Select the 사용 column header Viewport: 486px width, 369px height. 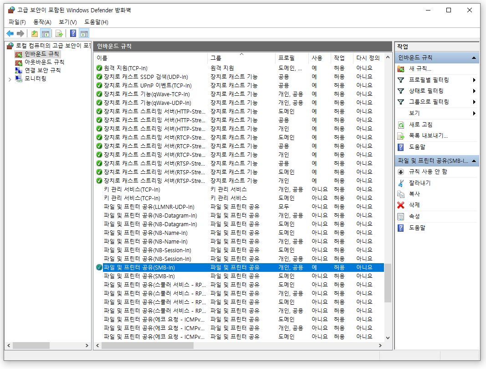[320, 58]
